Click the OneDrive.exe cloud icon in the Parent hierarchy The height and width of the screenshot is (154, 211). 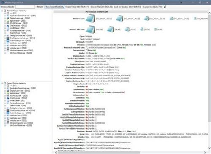(x=8, y=26)
